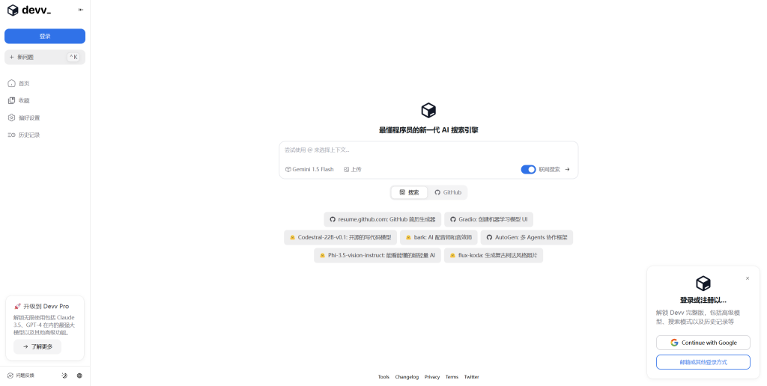The image size is (767, 386).
Task: Open the Privacy footer link
Action: [432, 377]
